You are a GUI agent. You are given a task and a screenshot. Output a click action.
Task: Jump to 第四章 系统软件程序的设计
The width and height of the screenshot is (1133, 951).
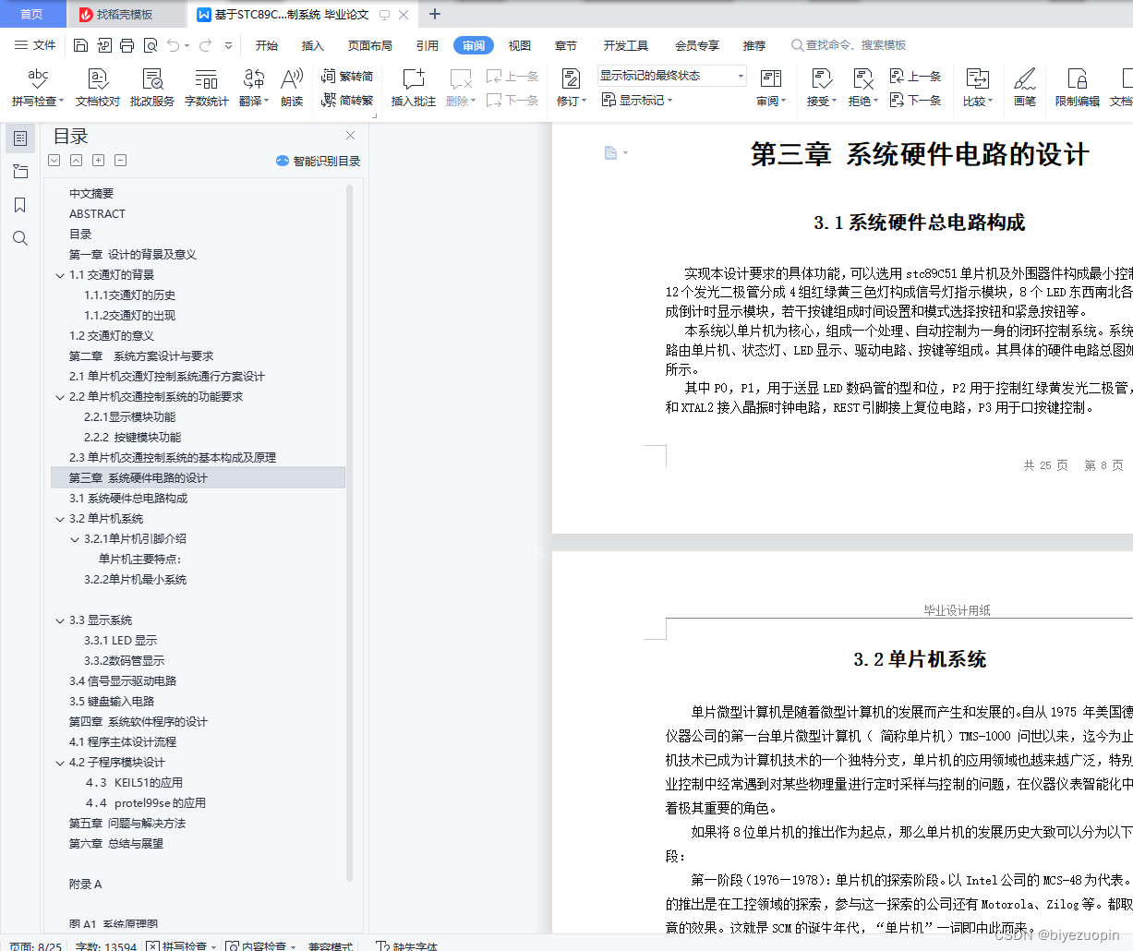point(139,722)
